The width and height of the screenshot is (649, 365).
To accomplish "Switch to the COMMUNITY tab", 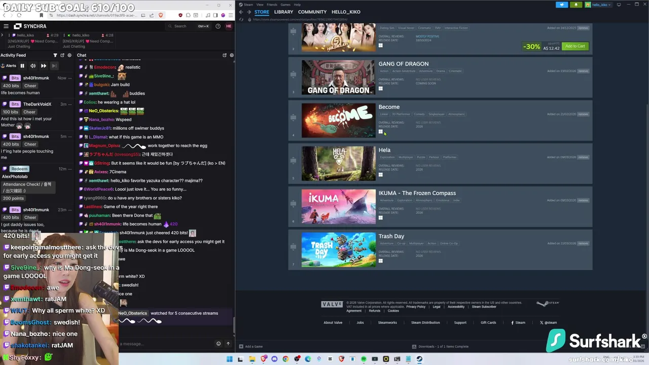I will [x=312, y=12].
